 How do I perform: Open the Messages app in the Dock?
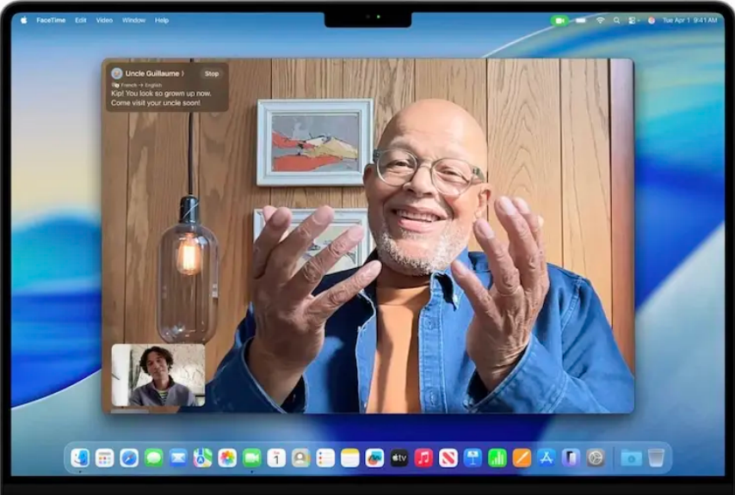pos(154,457)
